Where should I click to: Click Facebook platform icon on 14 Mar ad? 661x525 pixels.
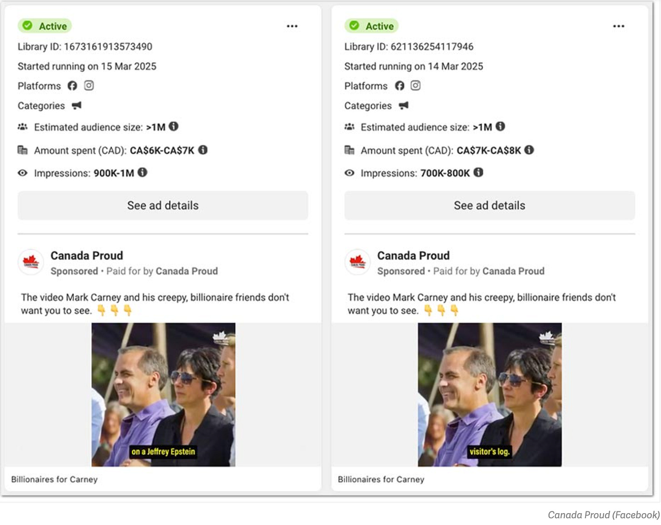[399, 86]
